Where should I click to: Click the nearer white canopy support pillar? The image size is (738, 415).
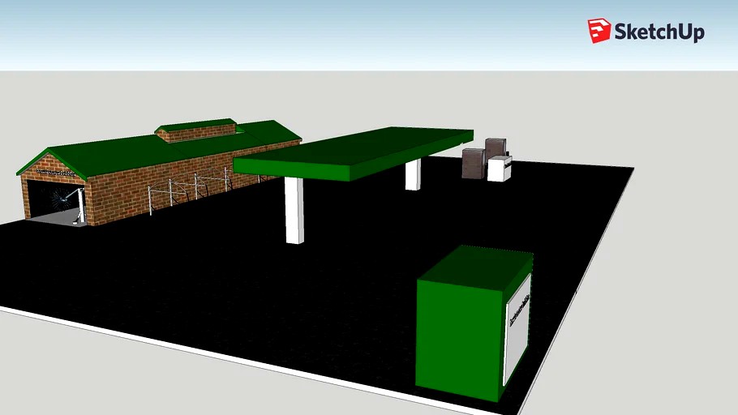tap(294, 210)
